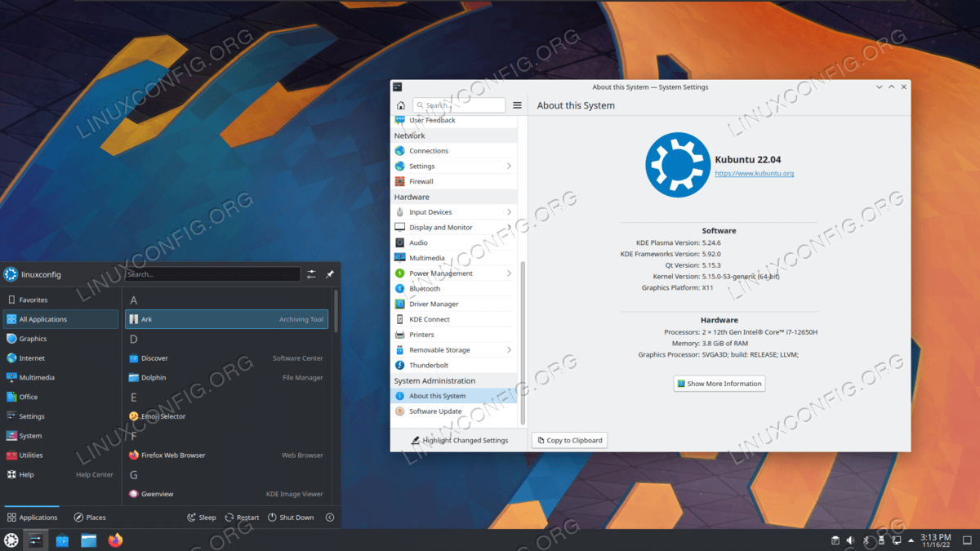Go to System Settings home icon
This screenshot has height=551, width=980.
(x=400, y=105)
